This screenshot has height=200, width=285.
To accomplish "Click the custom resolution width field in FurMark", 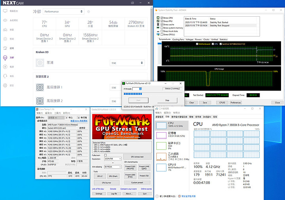I will [x=108, y=163].
